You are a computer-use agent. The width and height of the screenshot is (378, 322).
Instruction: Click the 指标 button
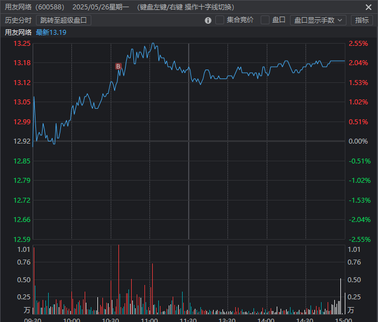[x=362, y=20]
